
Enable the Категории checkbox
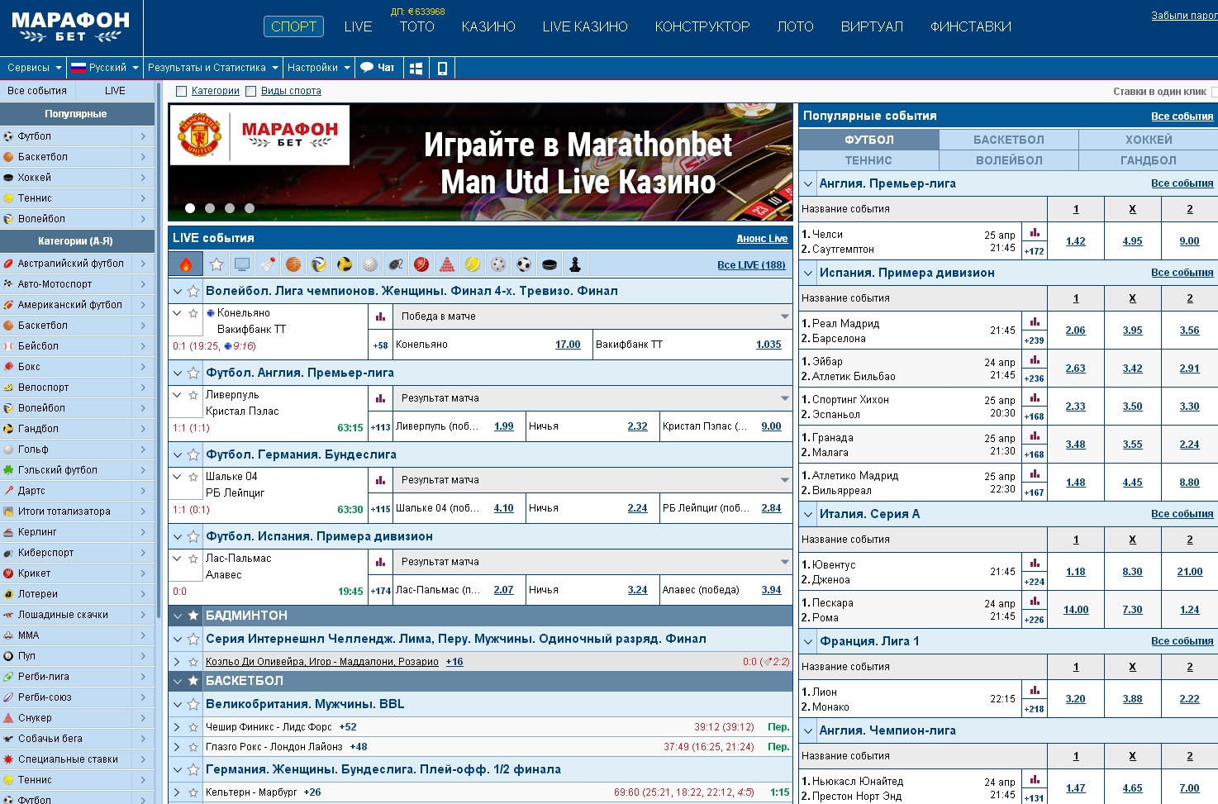tap(182, 92)
